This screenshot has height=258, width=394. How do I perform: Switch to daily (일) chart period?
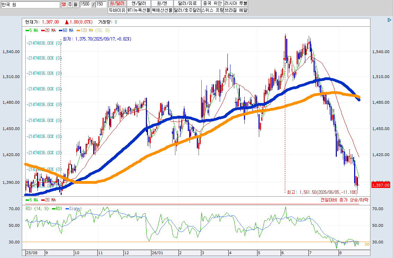pyautogui.click(x=64, y=4)
